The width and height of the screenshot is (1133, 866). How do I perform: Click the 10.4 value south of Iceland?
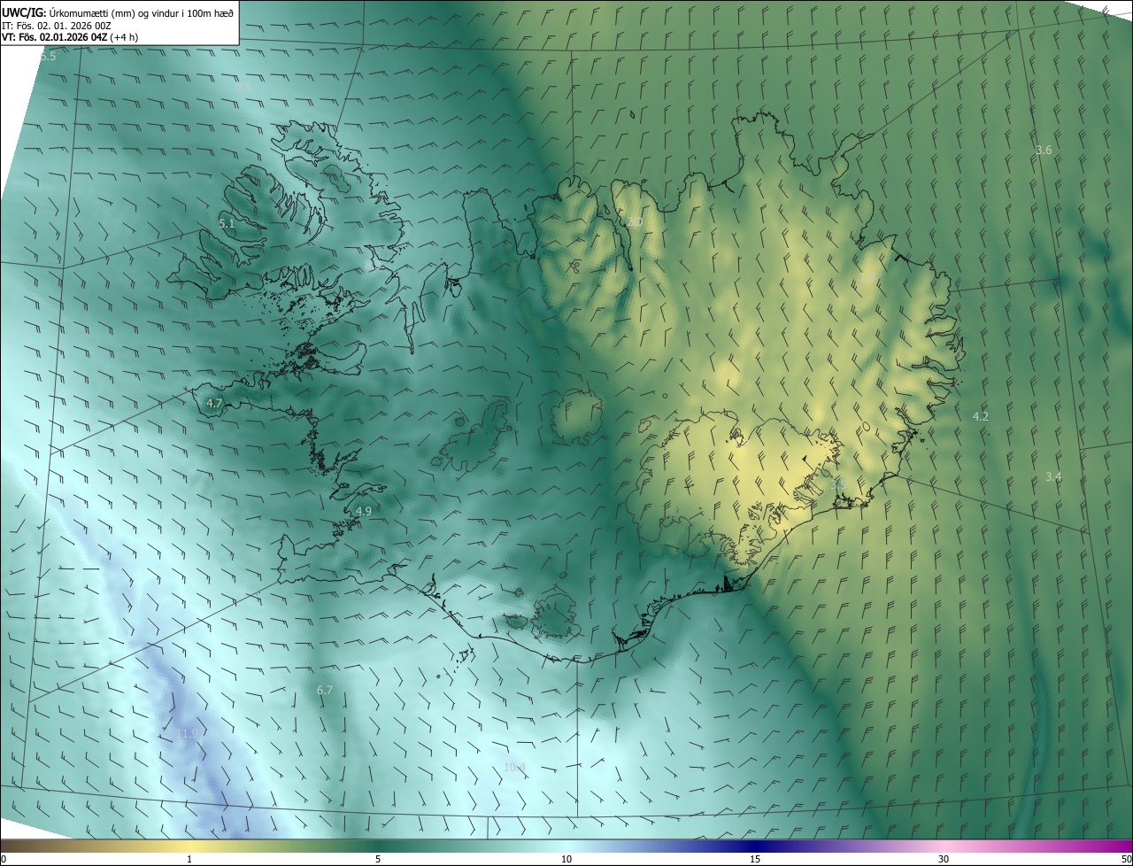515,768
